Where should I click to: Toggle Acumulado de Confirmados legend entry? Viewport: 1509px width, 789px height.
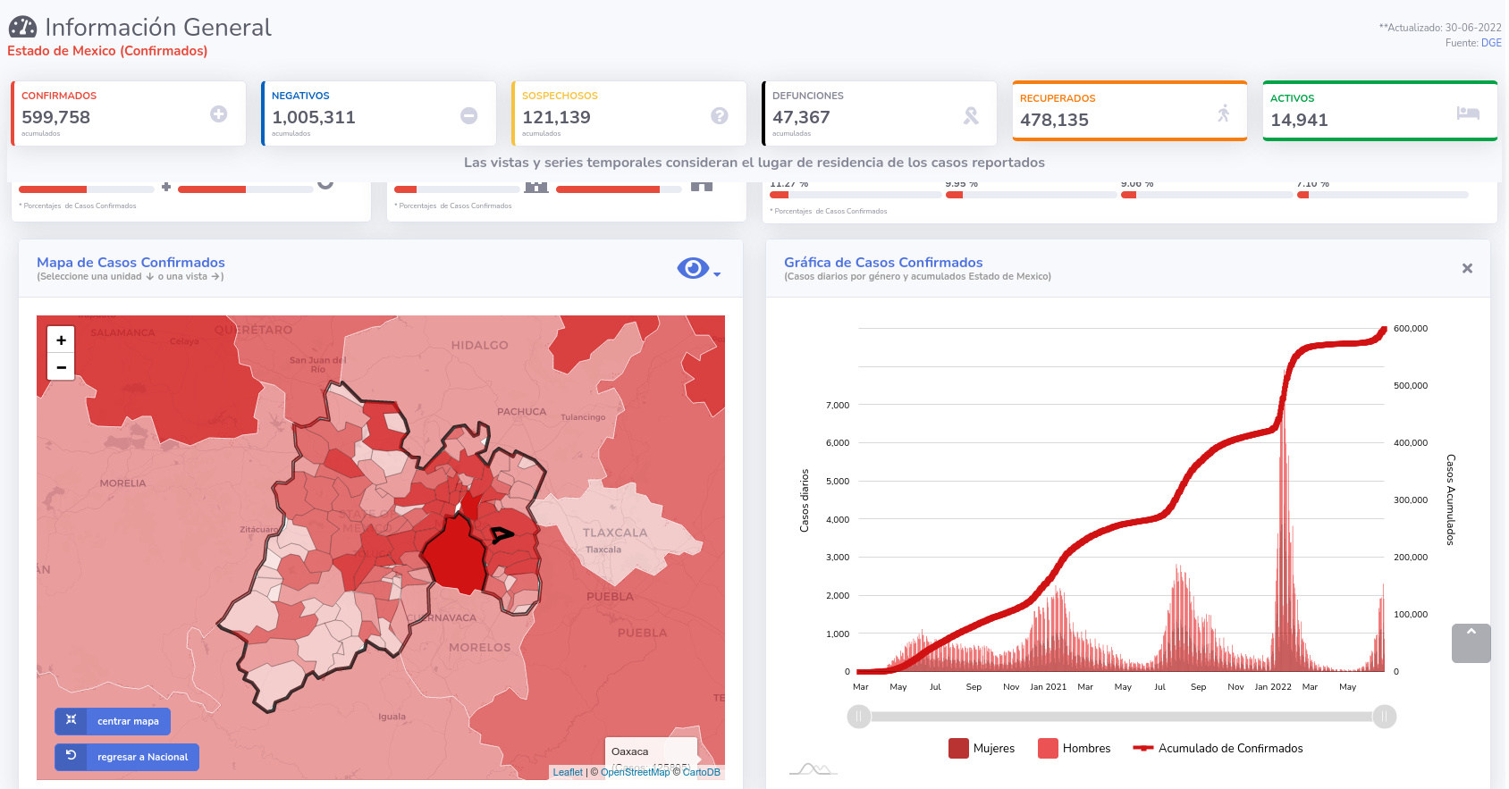[1218, 748]
